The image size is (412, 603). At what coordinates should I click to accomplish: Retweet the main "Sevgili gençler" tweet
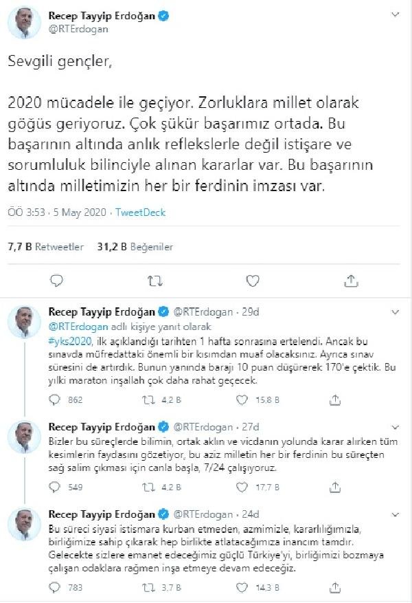(155, 280)
